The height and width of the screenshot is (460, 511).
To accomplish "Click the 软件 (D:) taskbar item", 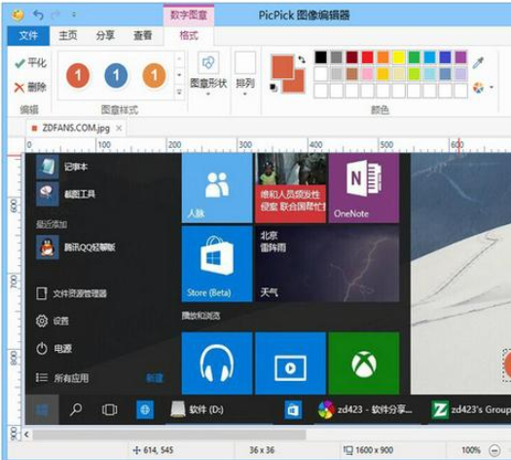I will point(198,409).
